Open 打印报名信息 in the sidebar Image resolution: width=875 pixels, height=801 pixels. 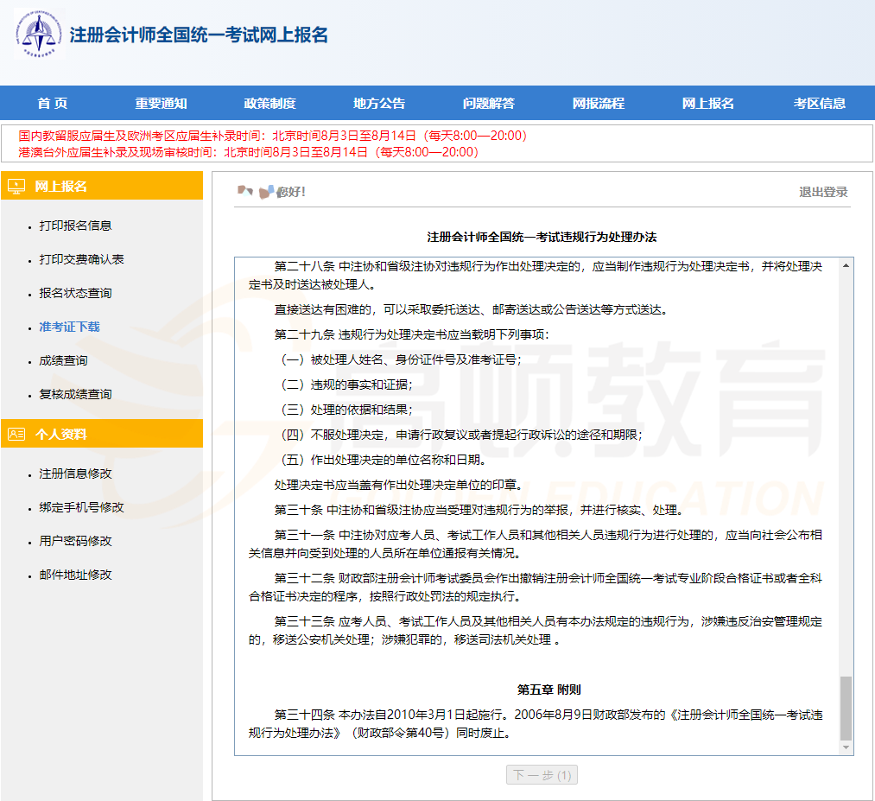coord(75,226)
